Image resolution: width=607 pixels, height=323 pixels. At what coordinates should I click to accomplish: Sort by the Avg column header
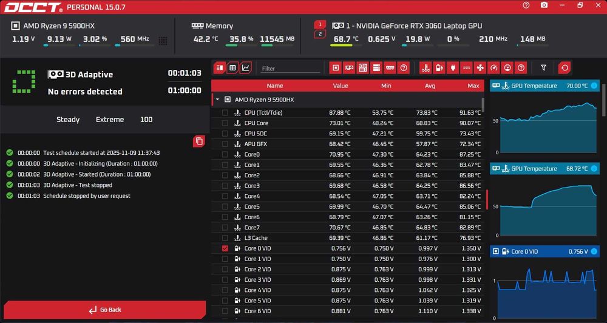430,86
